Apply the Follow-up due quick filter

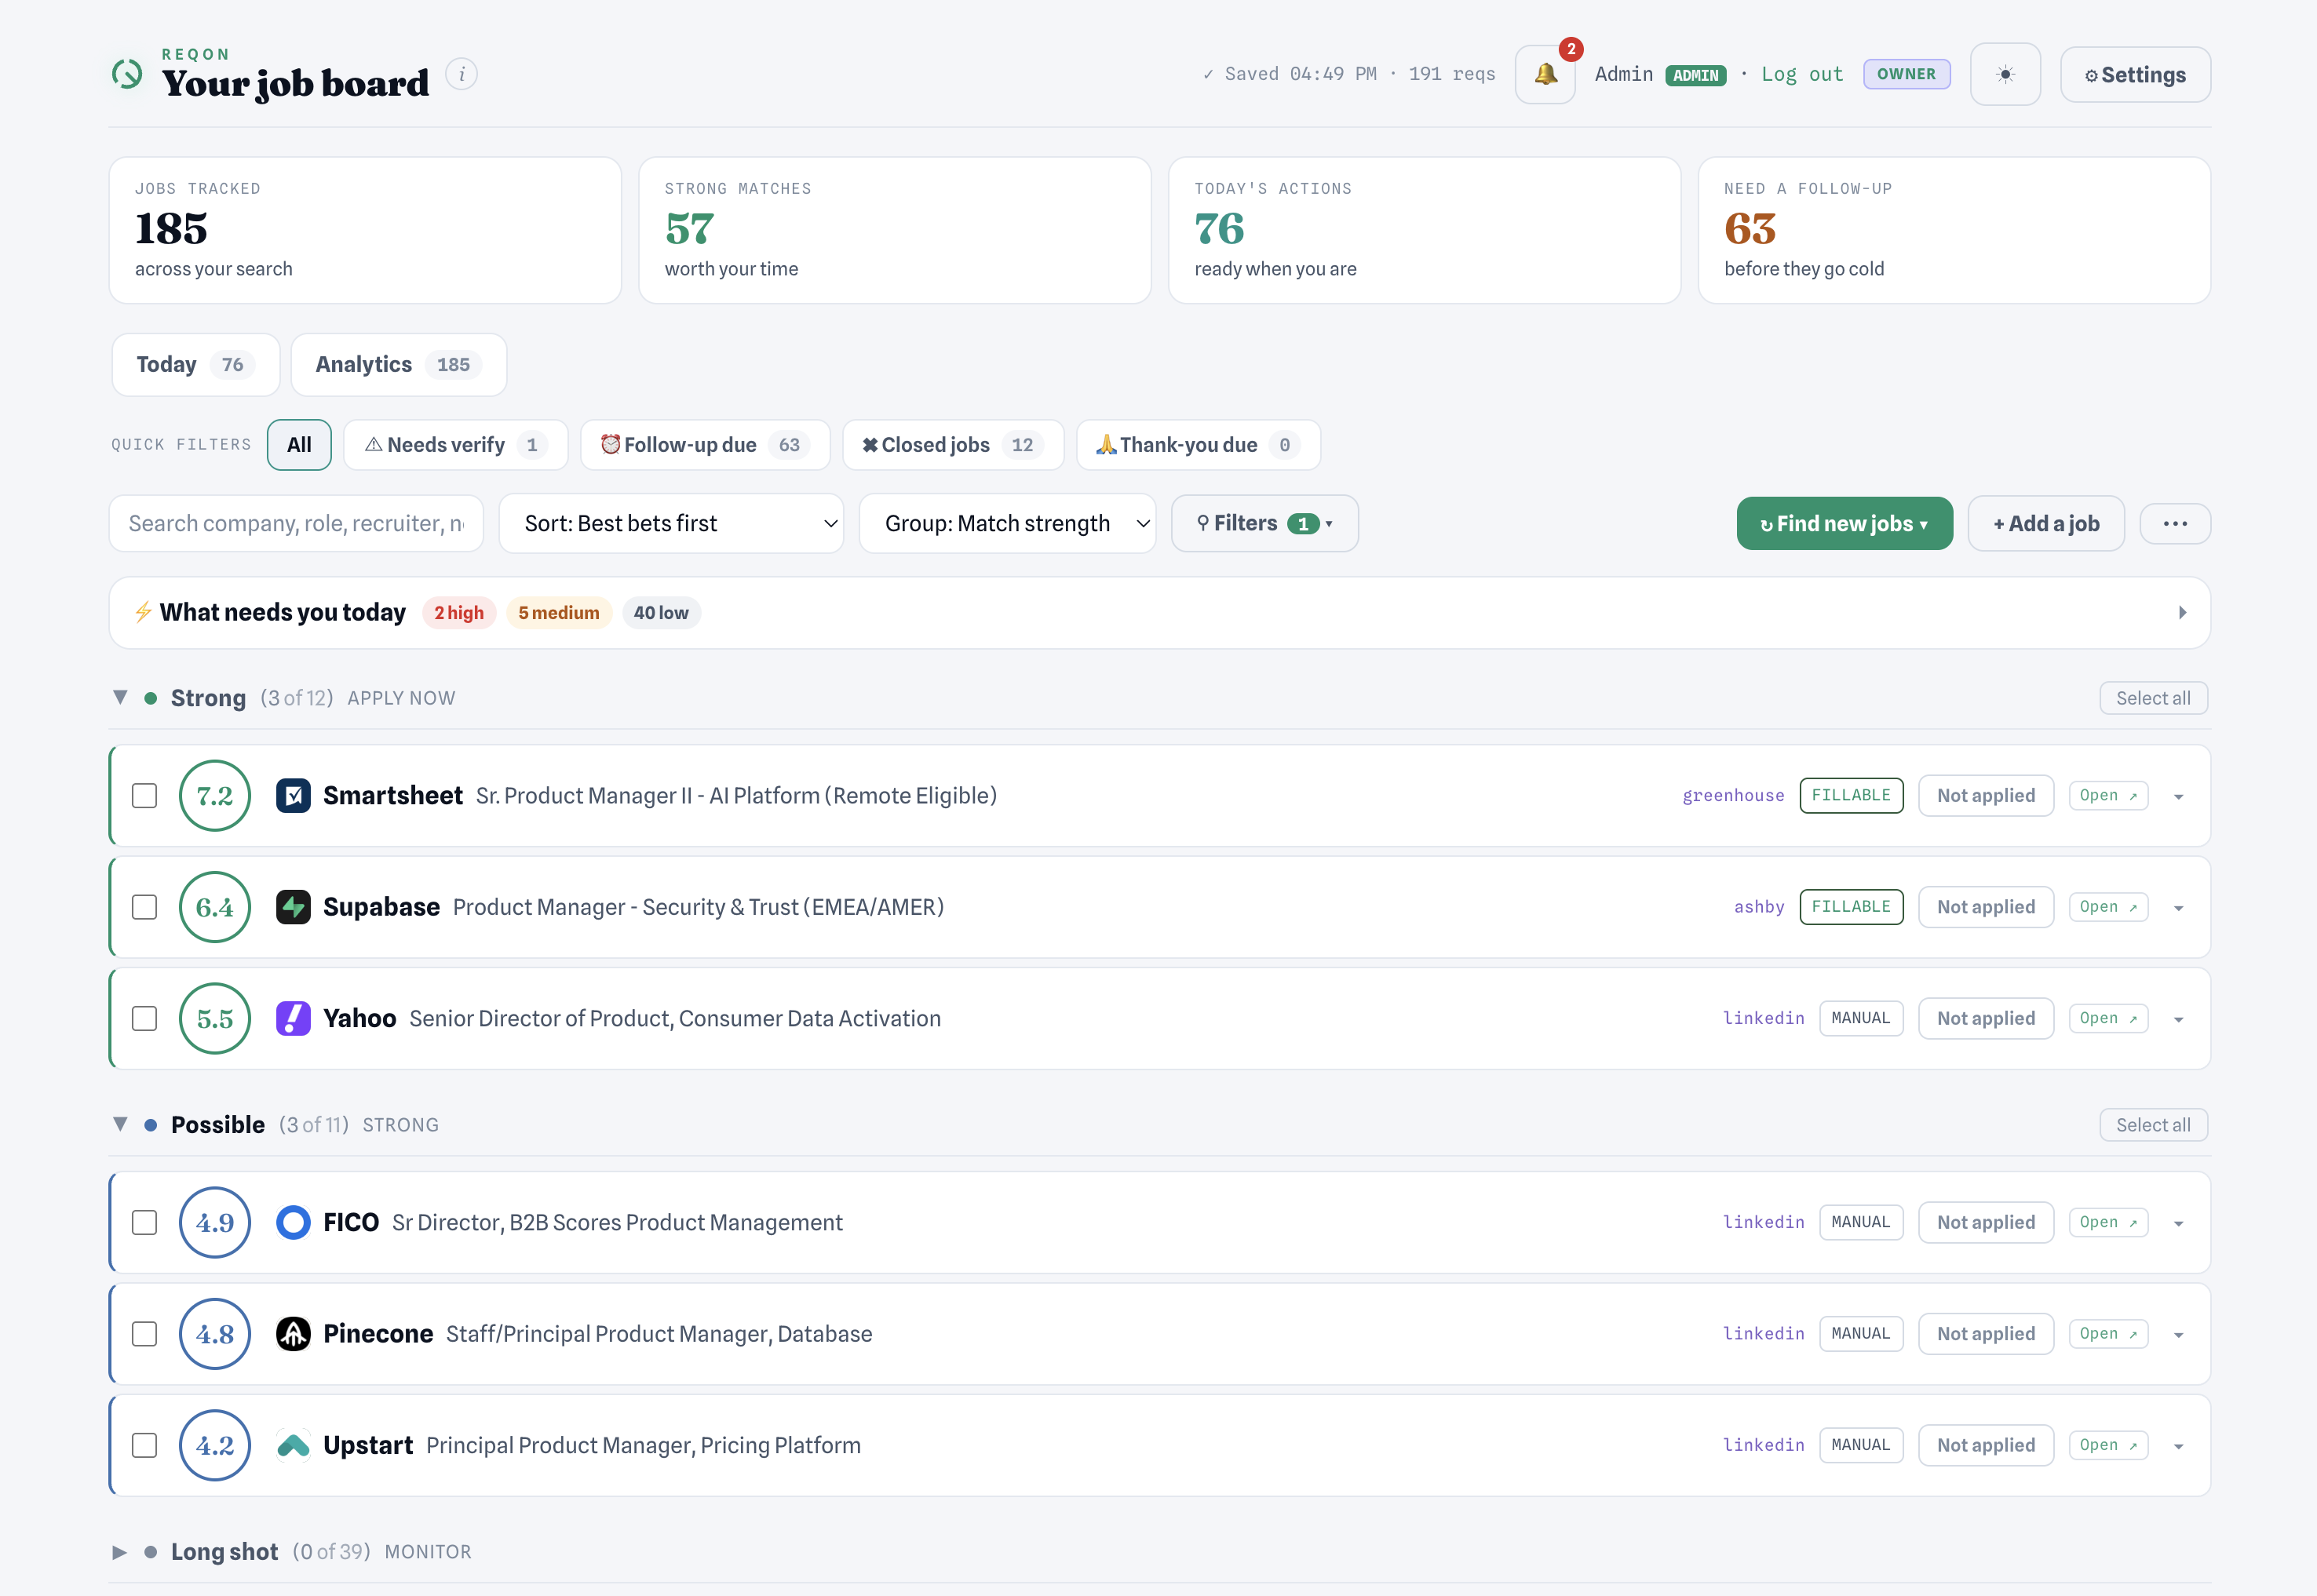705,445
